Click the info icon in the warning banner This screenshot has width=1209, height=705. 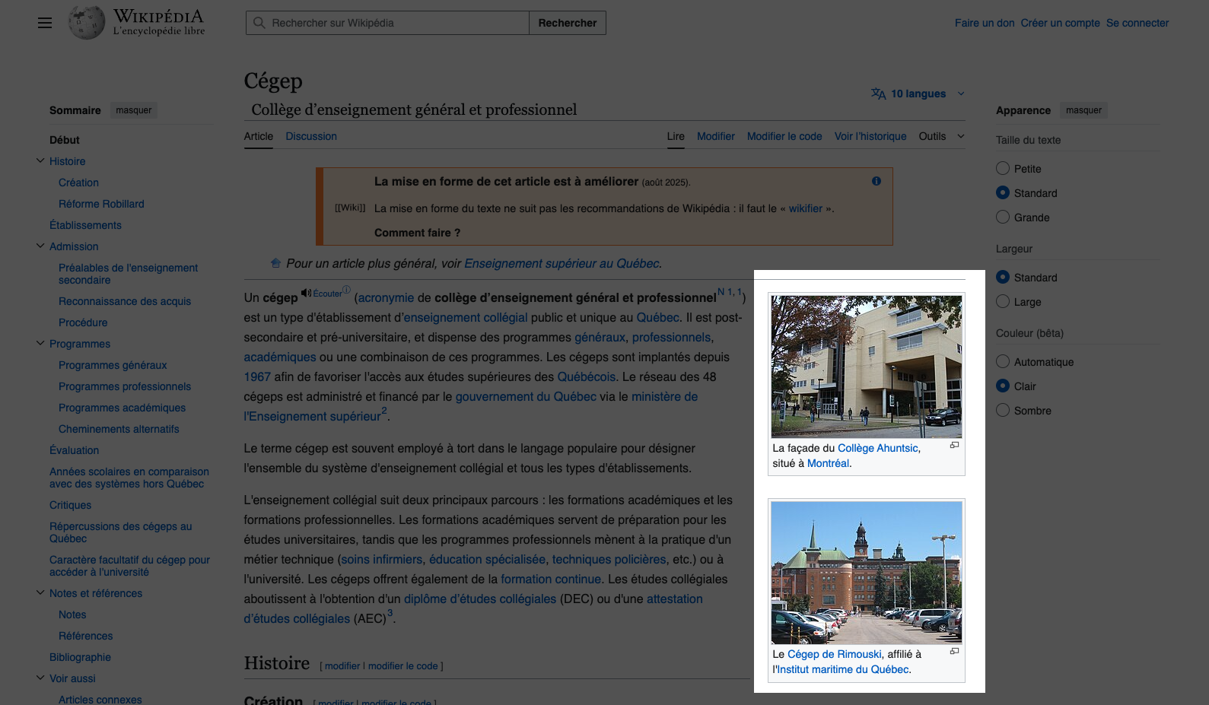[876, 181]
